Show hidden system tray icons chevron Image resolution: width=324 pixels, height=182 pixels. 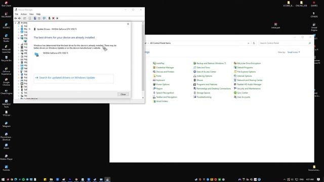click(x=285, y=179)
